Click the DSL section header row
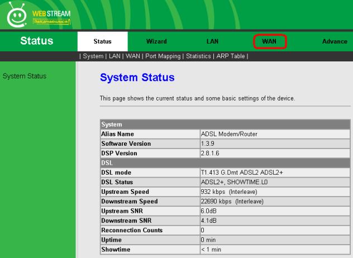Image resolution: width=353 pixels, height=258 pixels. point(225,163)
